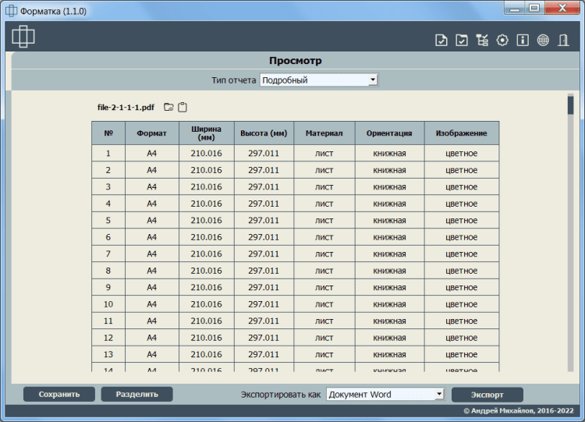Open the tree structure checklist icon

pyautogui.click(x=482, y=41)
